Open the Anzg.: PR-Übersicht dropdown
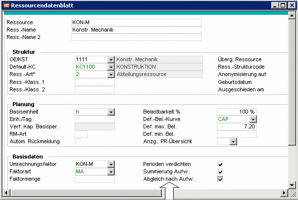298x200 pixels. (233, 141)
